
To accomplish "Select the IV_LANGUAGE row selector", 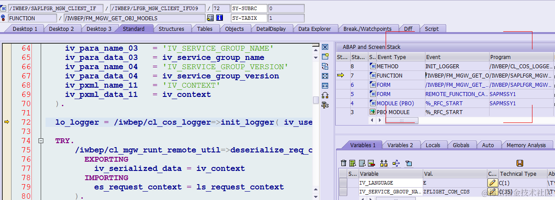I will (343, 182).
